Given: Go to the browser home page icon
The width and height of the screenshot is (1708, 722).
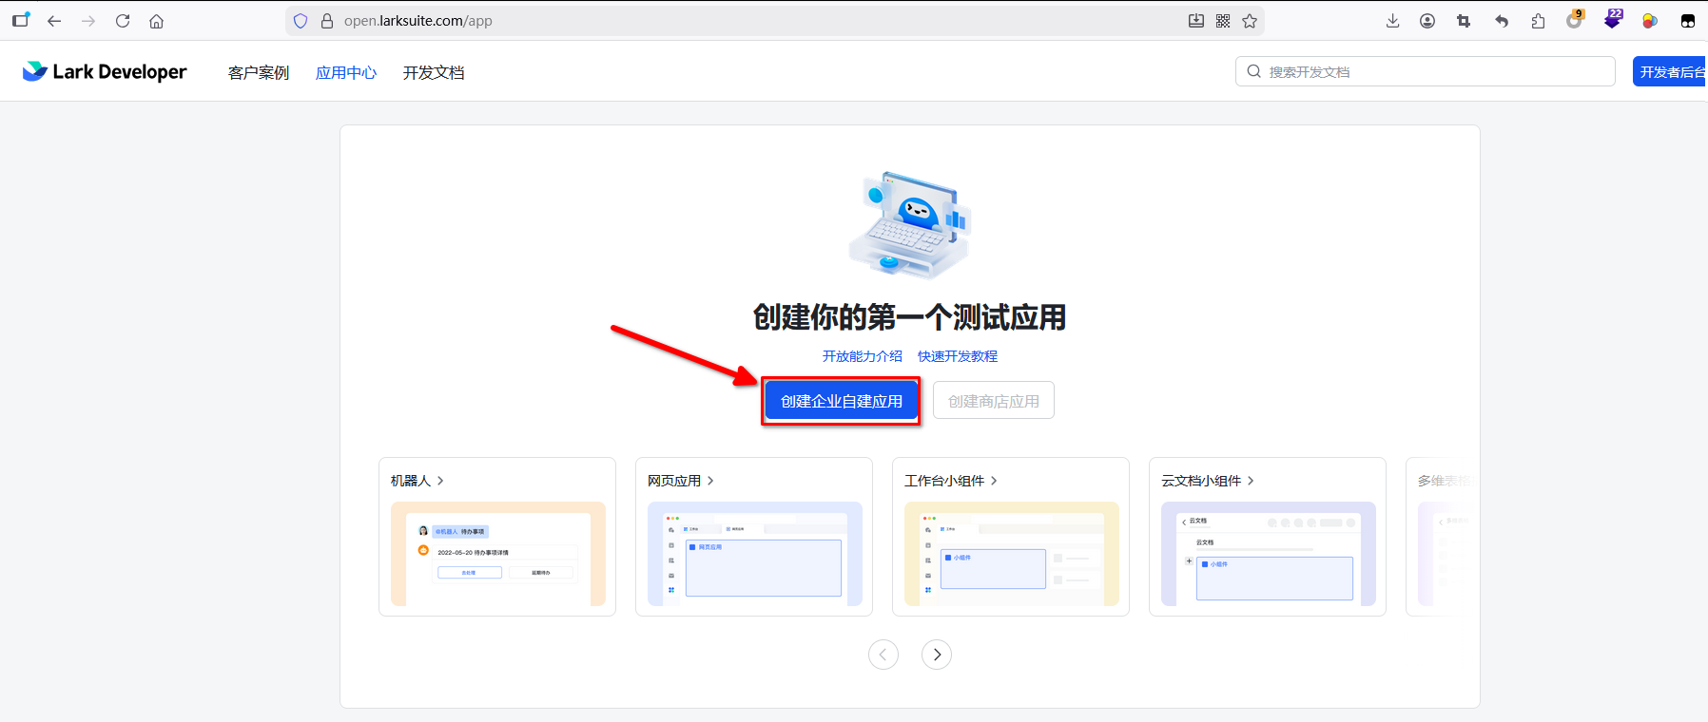Looking at the screenshot, I should tap(157, 21).
